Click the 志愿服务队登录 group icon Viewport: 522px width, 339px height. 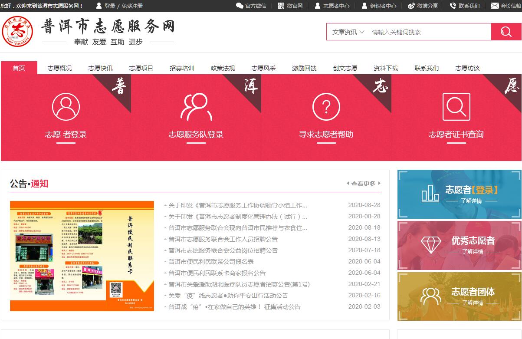196,107
